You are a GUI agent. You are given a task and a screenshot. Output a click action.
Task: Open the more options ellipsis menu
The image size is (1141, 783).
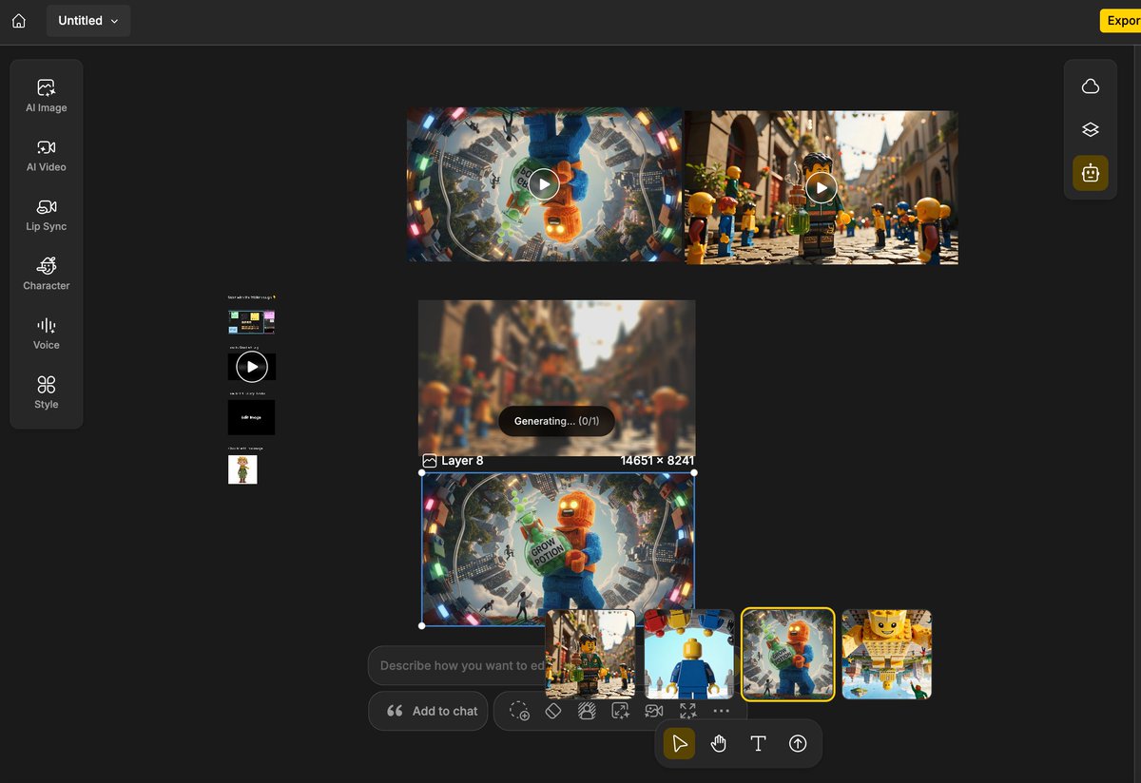point(722,711)
